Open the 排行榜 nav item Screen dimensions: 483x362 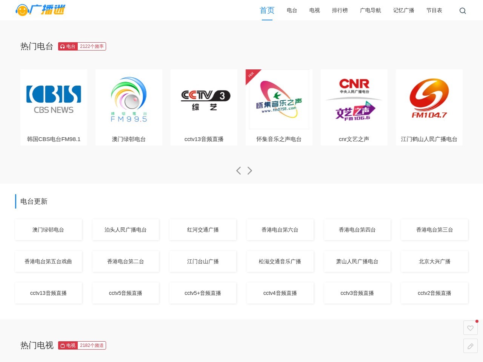click(340, 11)
